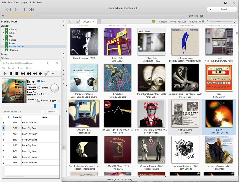Expand the Playing Now section arrow
This screenshot has height=182, width=239.
point(63,21)
